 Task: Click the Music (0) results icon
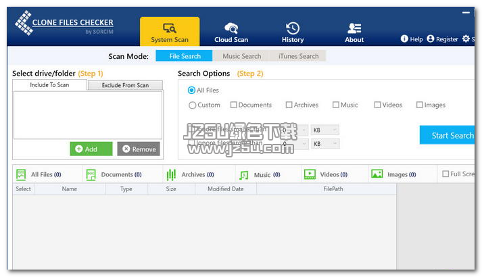point(243,175)
